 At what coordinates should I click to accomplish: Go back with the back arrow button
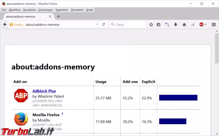pos(5,24)
